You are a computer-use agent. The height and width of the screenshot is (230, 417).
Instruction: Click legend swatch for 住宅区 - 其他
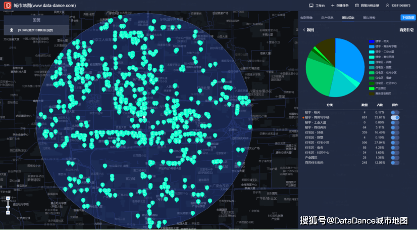click(372, 62)
